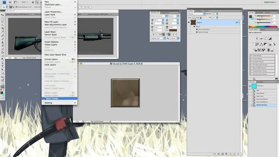This screenshot has height=157, width=279.
Task: Choose Flatten Image from the Layer menu
Action: pyautogui.click(x=59, y=99)
